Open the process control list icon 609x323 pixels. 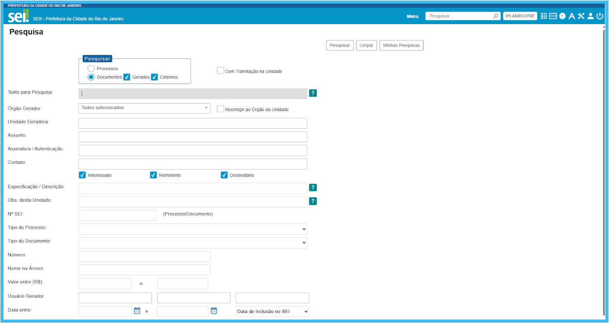pyautogui.click(x=544, y=16)
